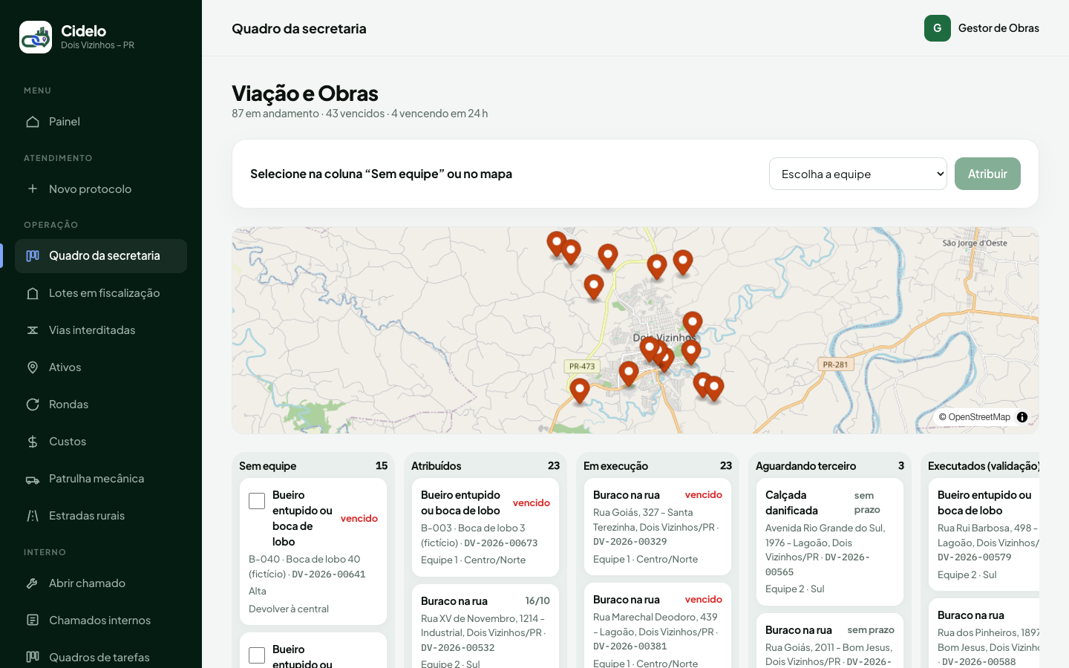Tick the second Sem equipe card checkbox
The height and width of the screenshot is (668, 1069).
click(x=257, y=655)
